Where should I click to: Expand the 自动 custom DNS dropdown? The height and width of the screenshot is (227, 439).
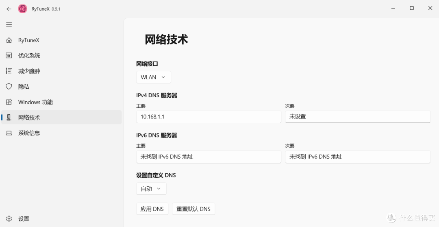151,189
